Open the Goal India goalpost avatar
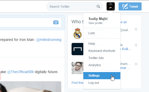149x92 pixels. click(77, 49)
